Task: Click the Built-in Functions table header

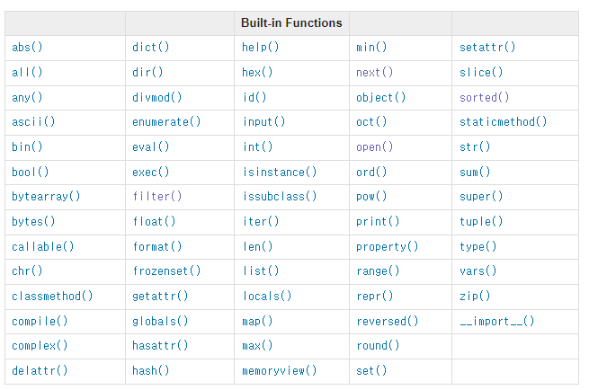Action: (x=291, y=22)
